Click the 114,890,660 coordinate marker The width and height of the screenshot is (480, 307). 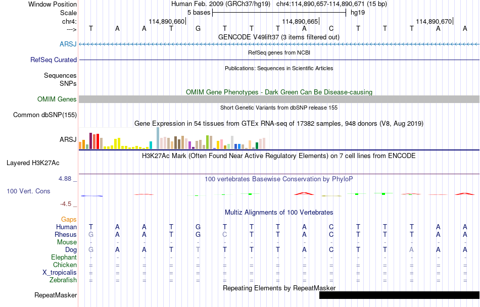(x=167, y=21)
